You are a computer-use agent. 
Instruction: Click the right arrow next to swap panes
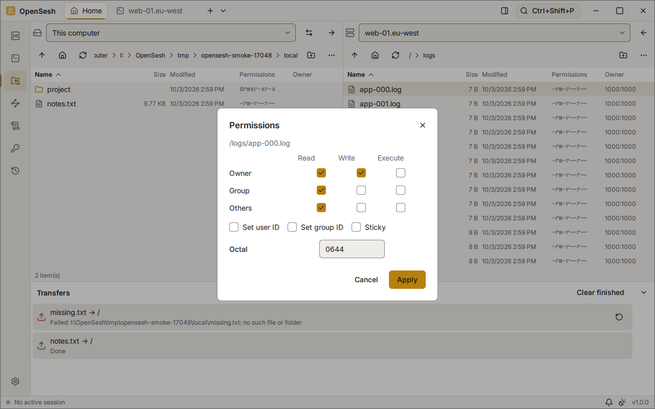tap(332, 33)
